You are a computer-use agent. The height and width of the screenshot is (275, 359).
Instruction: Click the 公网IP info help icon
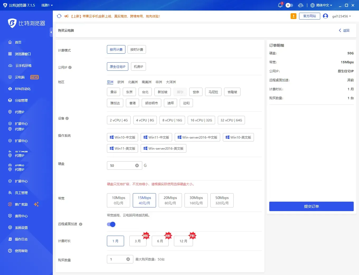[x=70, y=68]
